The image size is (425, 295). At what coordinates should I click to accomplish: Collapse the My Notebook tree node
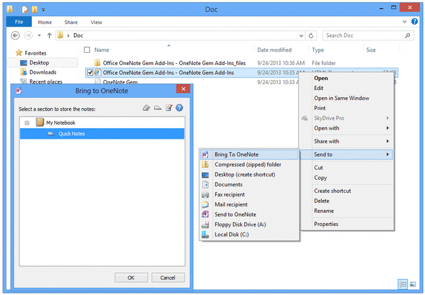click(27, 123)
